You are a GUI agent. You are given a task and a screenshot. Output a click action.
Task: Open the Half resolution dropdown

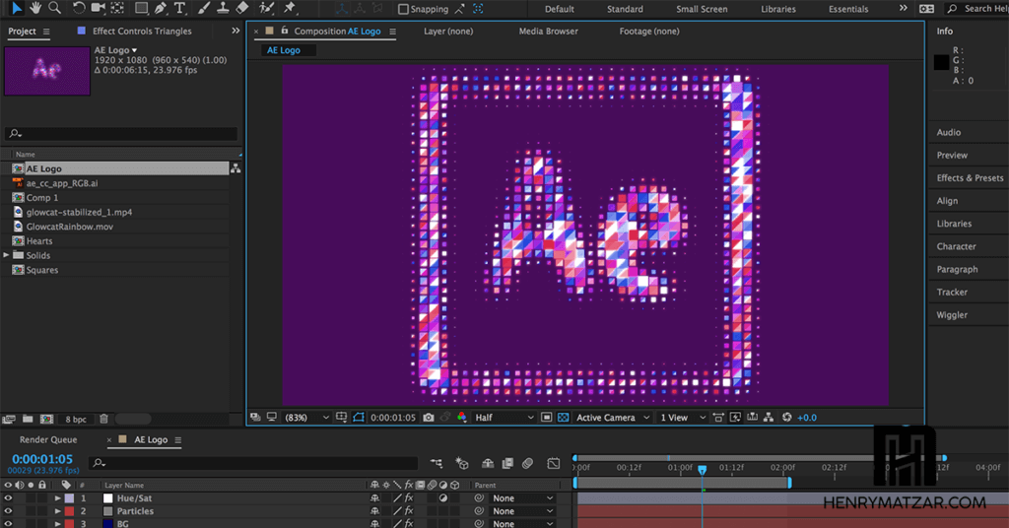[x=504, y=418]
